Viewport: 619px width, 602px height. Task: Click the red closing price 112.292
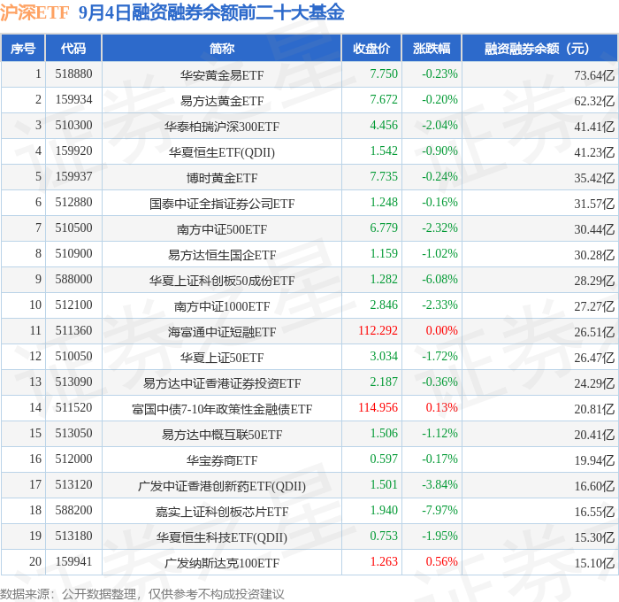point(378,331)
